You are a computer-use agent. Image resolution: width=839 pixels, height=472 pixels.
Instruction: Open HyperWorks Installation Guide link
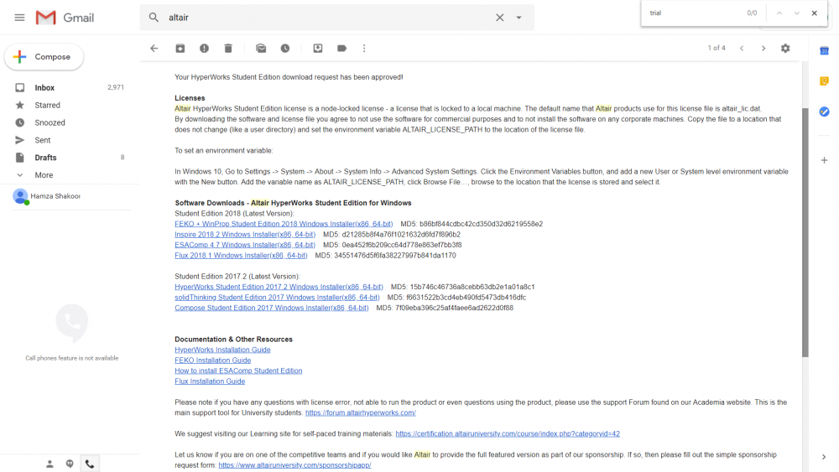[222, 350]
